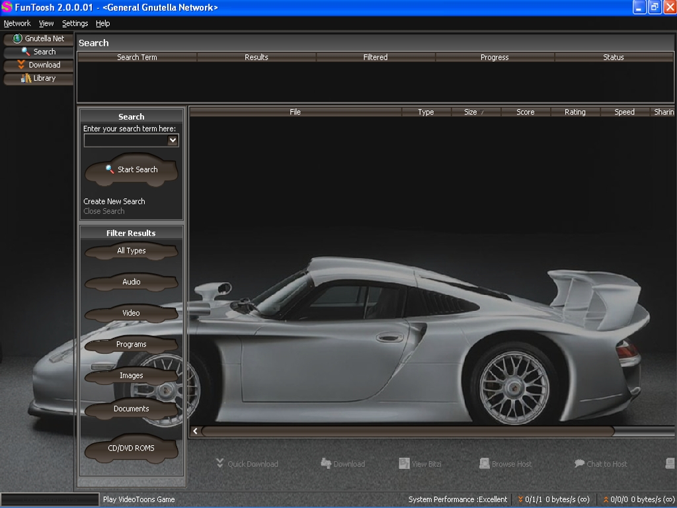The height and width of the screenshot is (508, 677).
Task: Click the horizontal scrollbar left arrow
Action: pyautogui.click(x=196, y=431)
